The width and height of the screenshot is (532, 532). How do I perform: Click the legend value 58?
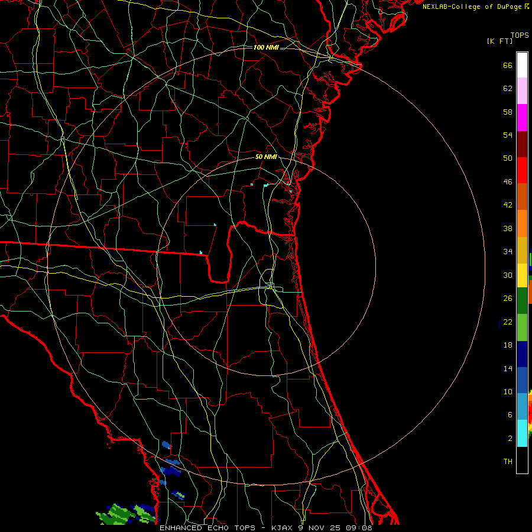(x=508, y=112)
